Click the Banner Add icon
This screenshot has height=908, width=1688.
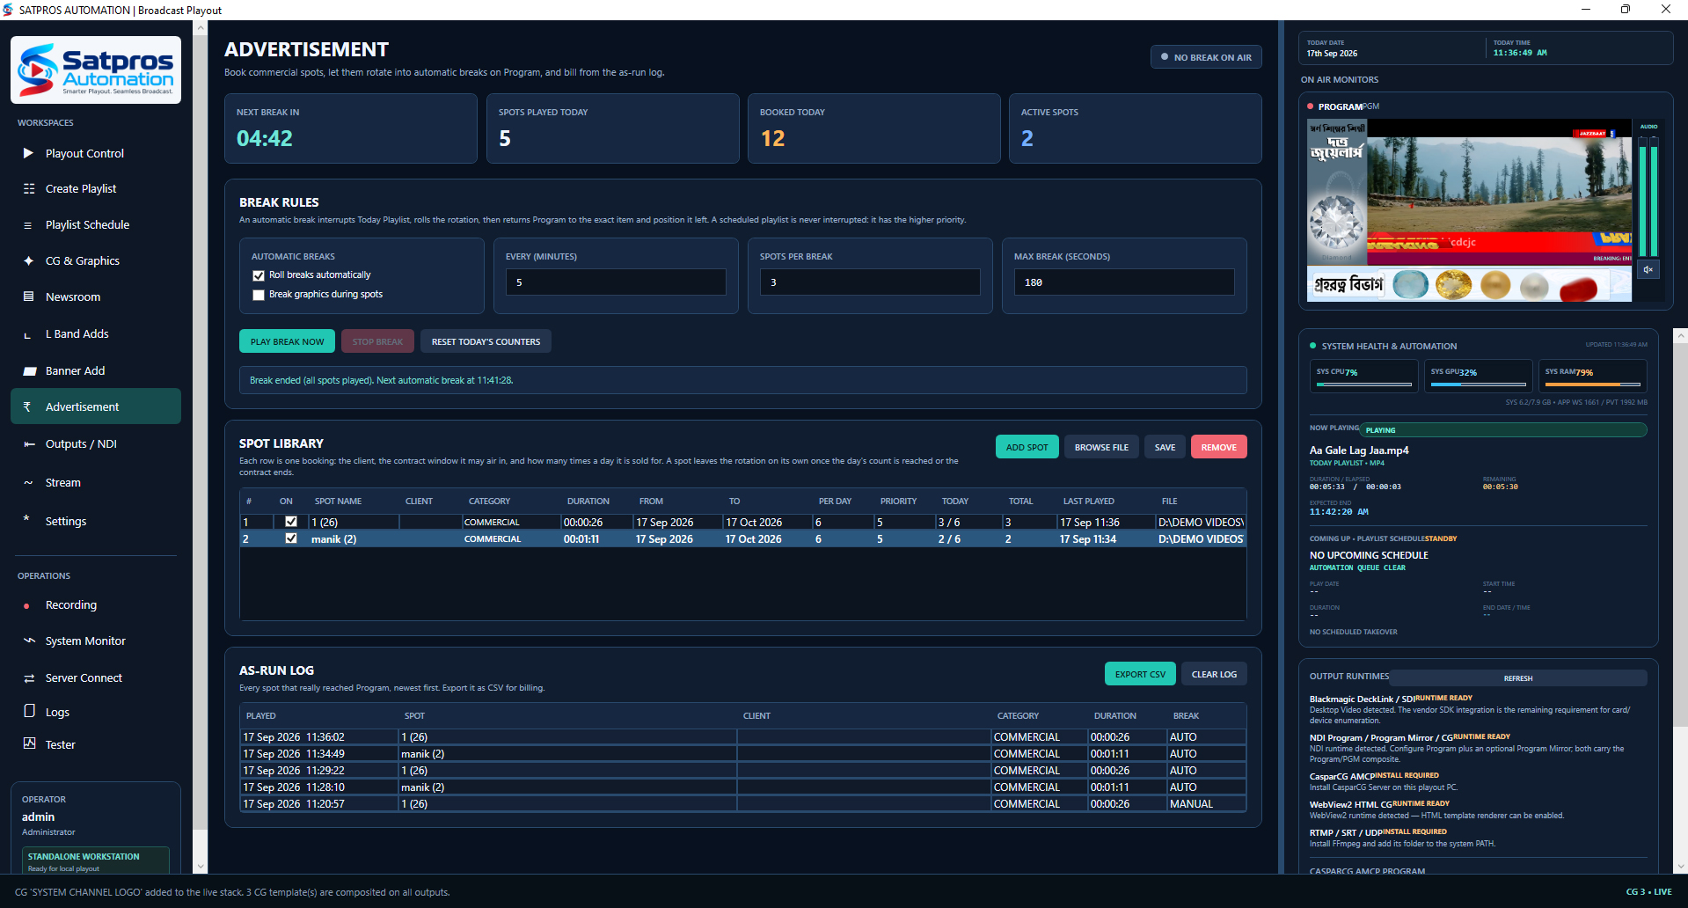pos(29,371)
